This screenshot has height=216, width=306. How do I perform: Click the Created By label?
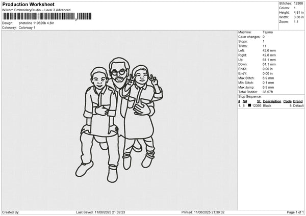pos(11,212)
